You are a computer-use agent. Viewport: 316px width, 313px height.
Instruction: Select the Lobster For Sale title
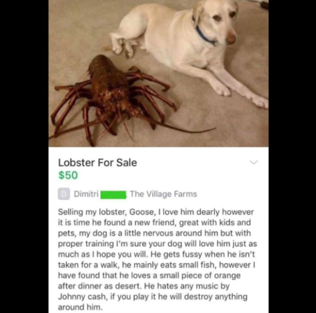[97, 163]
